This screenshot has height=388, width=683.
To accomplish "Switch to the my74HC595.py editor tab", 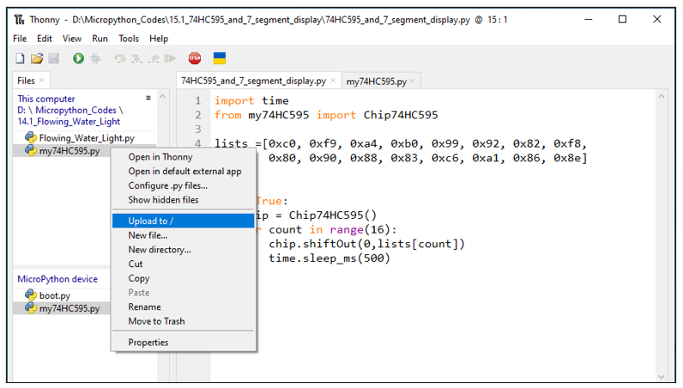I will tap(377, 82).
